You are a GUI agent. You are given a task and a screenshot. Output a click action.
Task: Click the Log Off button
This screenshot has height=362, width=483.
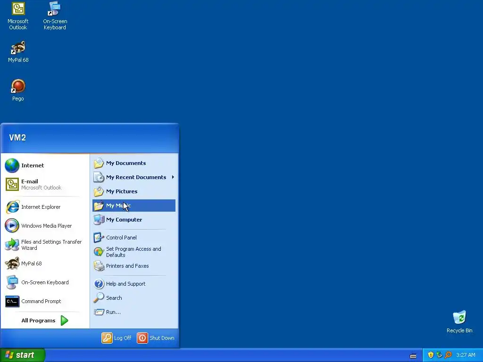coord(117,338)
